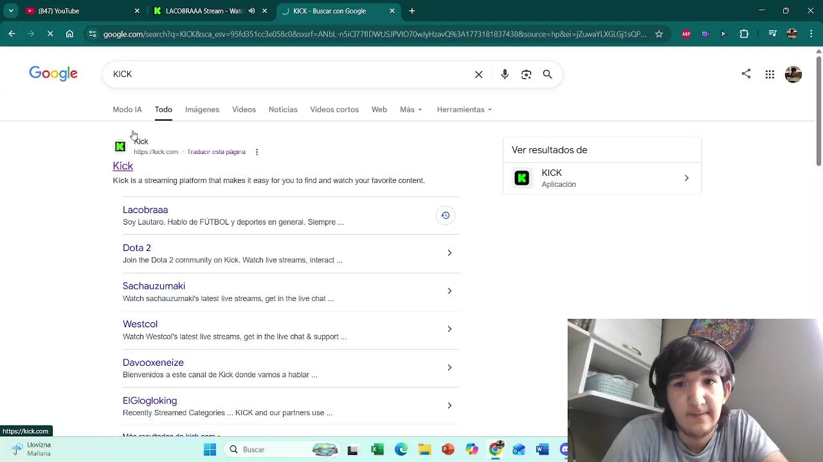Mute the LACOBRAAA Stream tab audio
This screenshot has height=462, width=823.
click(x=251, y=11)
